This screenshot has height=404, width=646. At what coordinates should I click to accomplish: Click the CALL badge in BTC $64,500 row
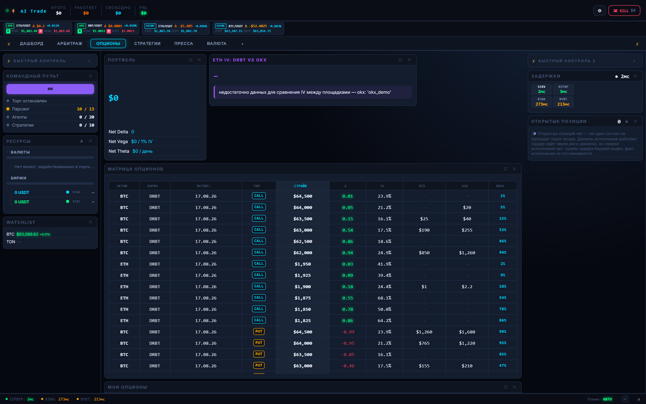pos(259,196)
